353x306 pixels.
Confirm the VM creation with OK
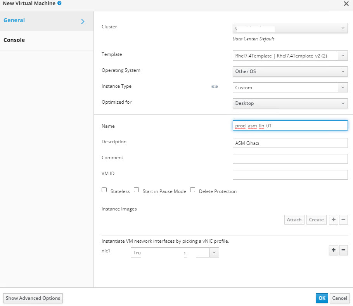pyautogui.click(x=322, y=298)
